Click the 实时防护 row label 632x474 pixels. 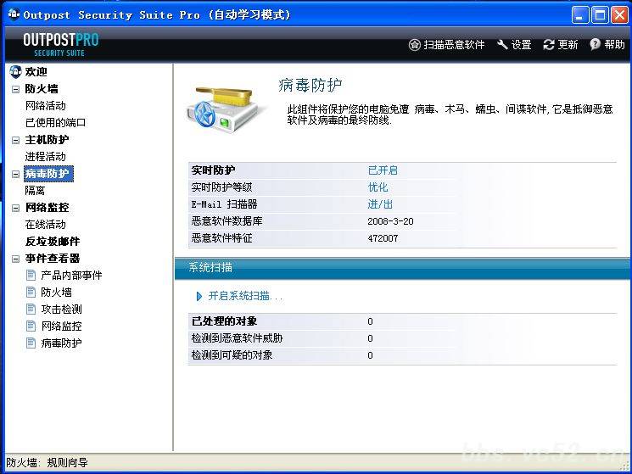coord(213,170)
